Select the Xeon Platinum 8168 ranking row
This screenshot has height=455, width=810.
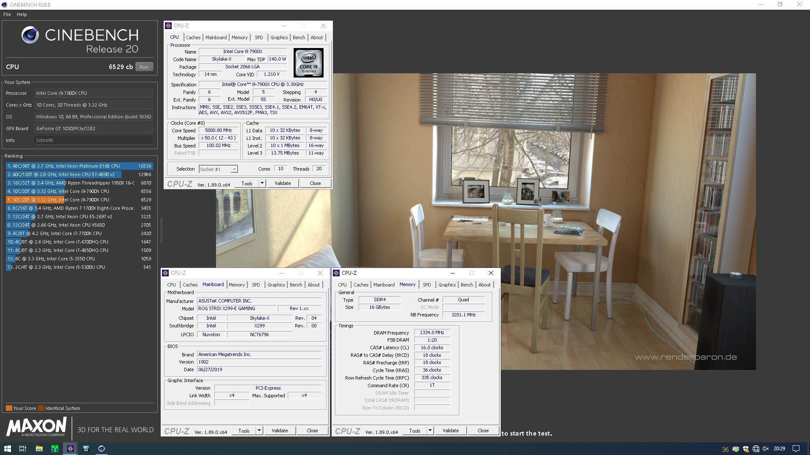79,166
